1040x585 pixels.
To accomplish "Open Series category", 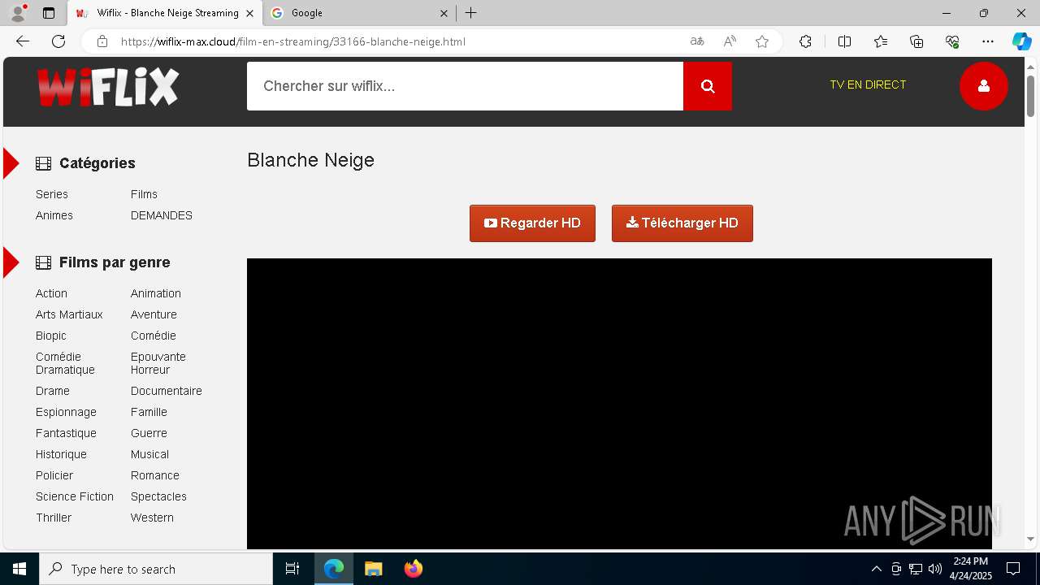I will point(52,194).
